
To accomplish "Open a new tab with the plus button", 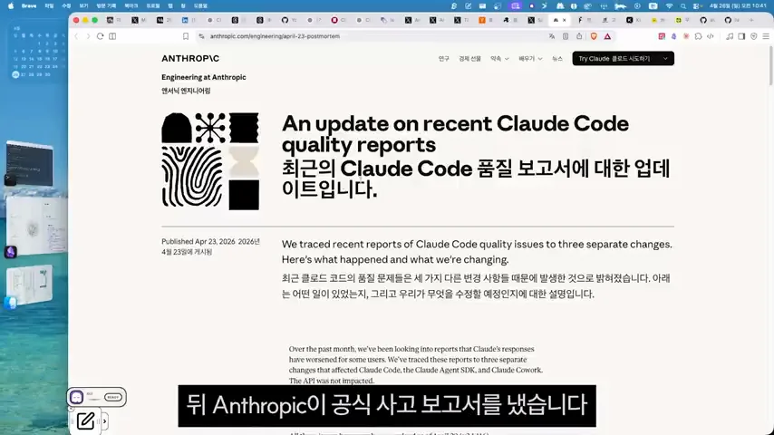I will 751,20.
